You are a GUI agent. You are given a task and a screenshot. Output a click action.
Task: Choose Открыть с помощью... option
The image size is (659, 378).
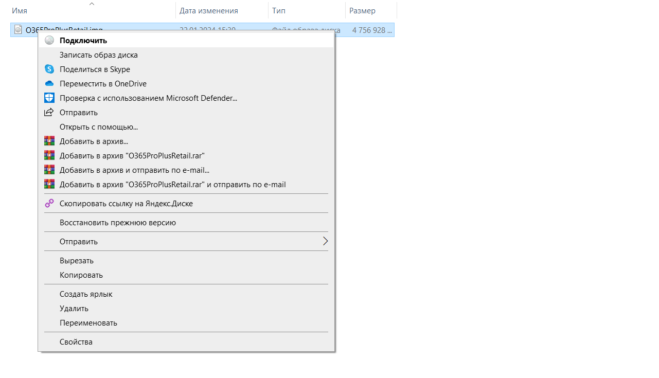(99, 127)
